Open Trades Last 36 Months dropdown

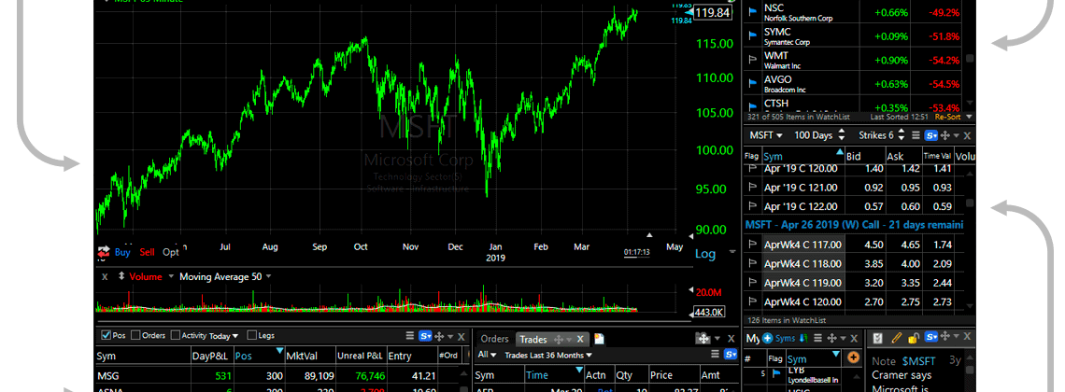click(548, 355)
